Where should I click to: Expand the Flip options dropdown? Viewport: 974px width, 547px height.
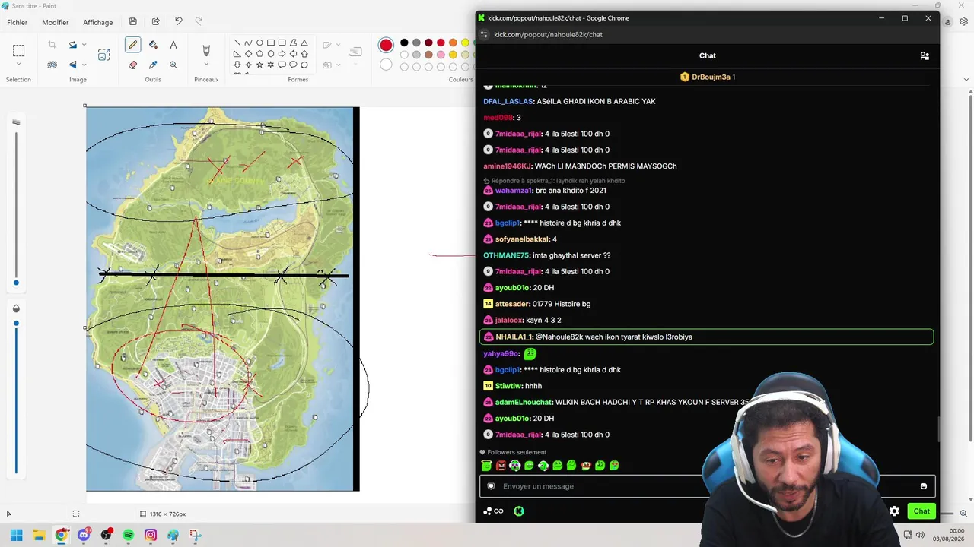[x=84, y=65]
